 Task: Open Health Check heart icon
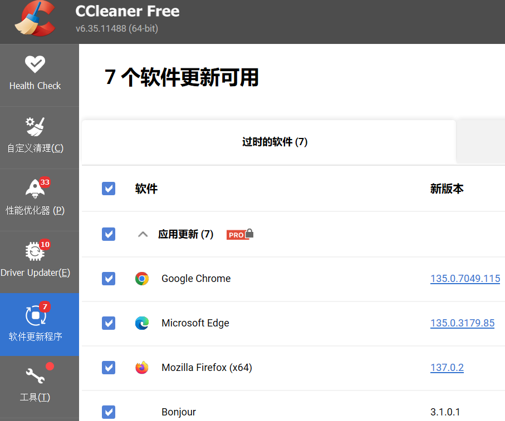35,65
